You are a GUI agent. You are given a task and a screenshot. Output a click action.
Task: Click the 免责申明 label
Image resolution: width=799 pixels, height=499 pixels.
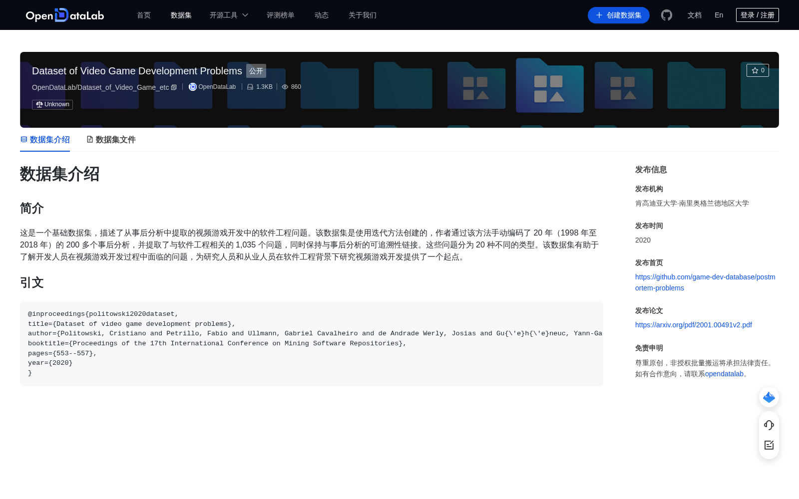[x=649, y=348]
